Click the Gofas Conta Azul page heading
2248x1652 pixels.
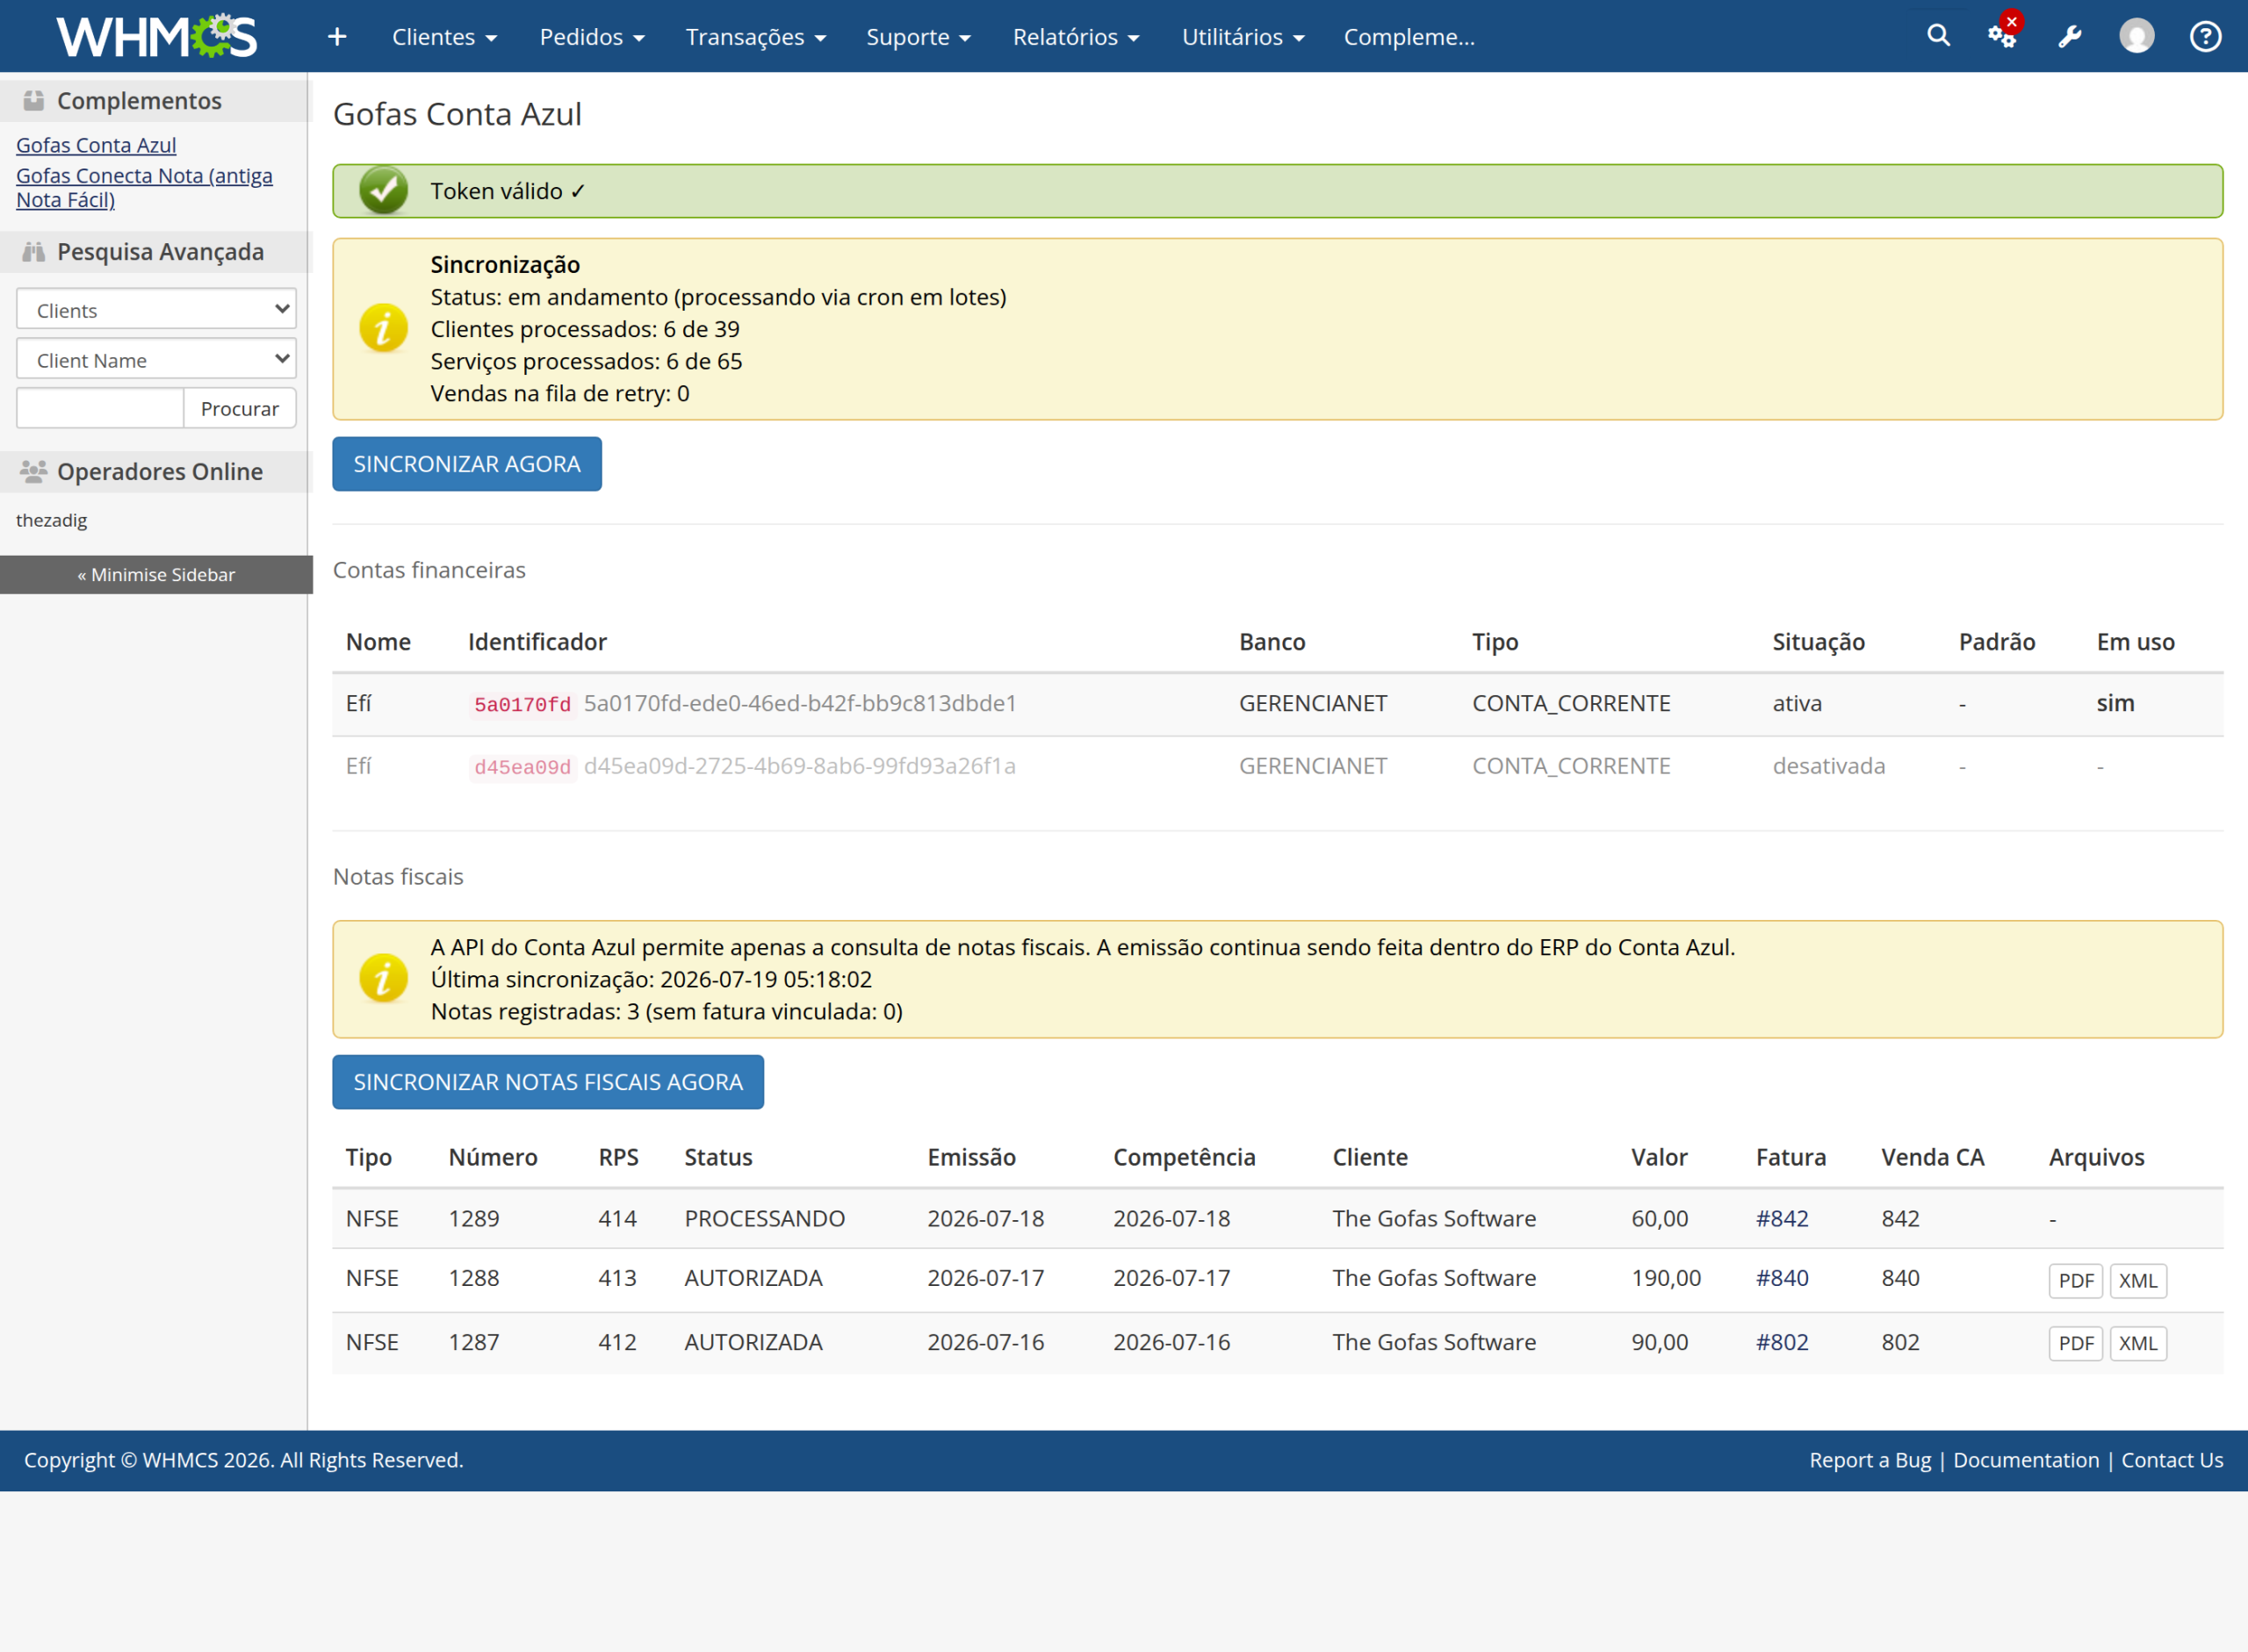458,114
